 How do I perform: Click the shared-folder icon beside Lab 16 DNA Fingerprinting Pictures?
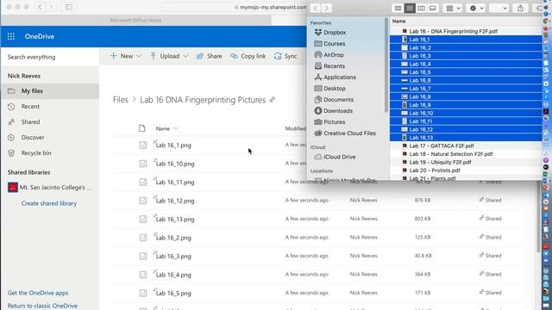coord(273,100)
